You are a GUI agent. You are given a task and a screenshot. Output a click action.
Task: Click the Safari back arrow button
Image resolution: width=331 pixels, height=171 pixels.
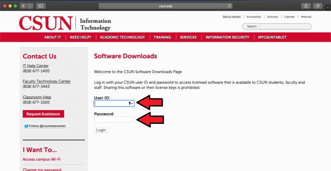click(23, 6)
